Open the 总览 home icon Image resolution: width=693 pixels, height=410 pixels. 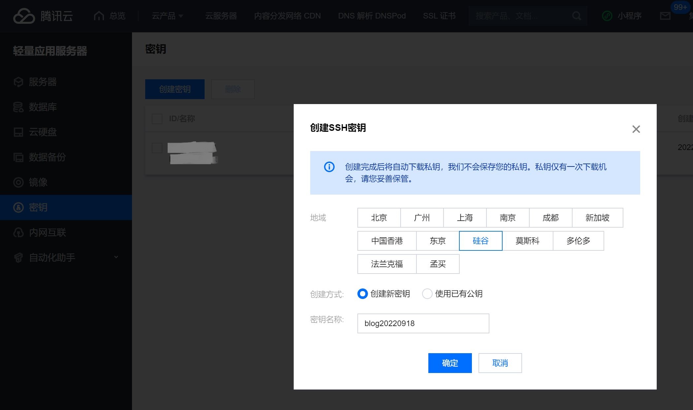(99, 16)
